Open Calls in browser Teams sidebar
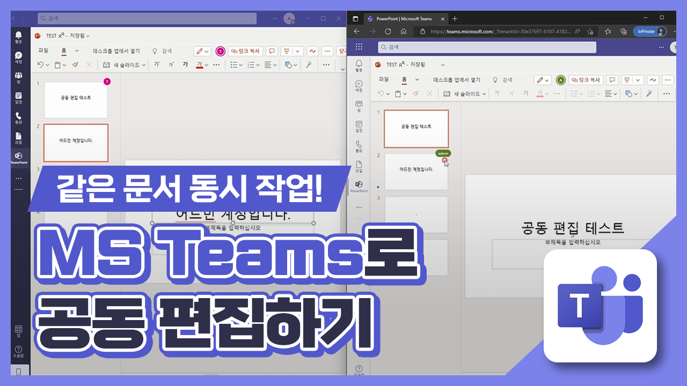The height and width of the screenshot is (386, 687). tap(359, 146)
